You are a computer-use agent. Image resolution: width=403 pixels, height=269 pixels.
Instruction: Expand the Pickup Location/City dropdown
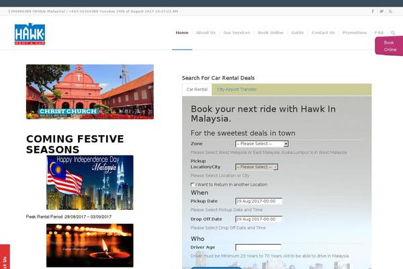coord(257,167)
